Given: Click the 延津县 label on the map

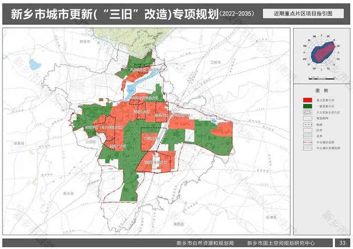Looking at the screenshot, I should pyautogui.click(x=271, y=217).
